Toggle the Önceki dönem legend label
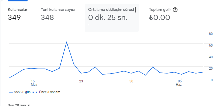The height and width of the screenshot is (106, 218). point(50,92)
